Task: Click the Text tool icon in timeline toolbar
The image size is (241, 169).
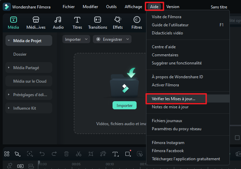Action: (x=115, y=154)
